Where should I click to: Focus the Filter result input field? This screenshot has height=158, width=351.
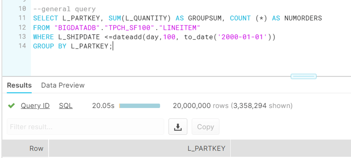point(85,127)
